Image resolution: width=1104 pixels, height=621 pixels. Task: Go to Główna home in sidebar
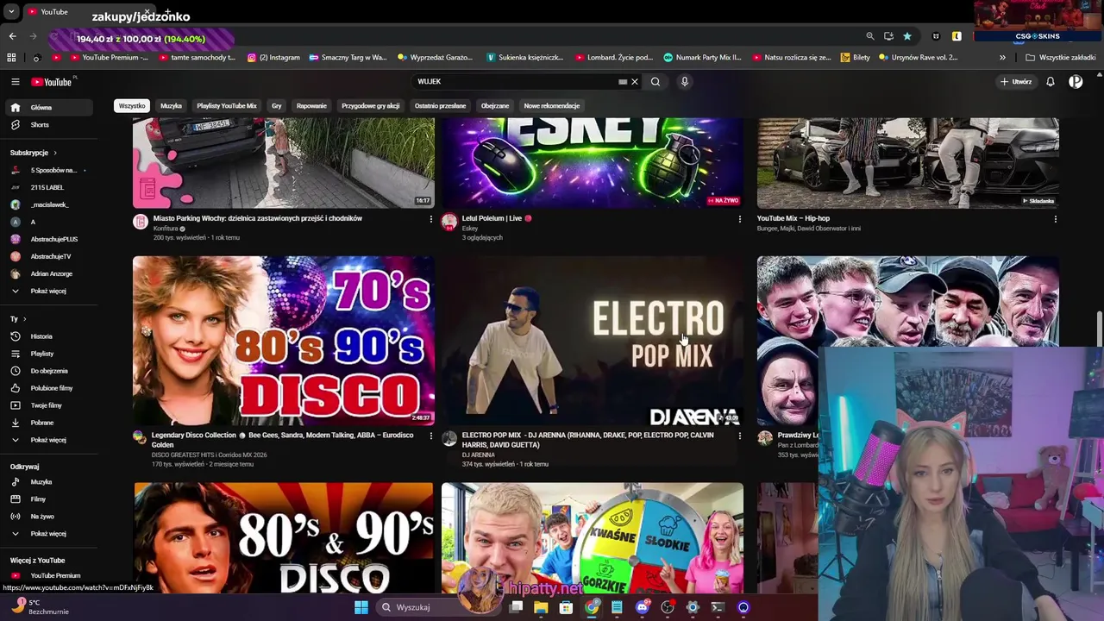tap(48, 108)
